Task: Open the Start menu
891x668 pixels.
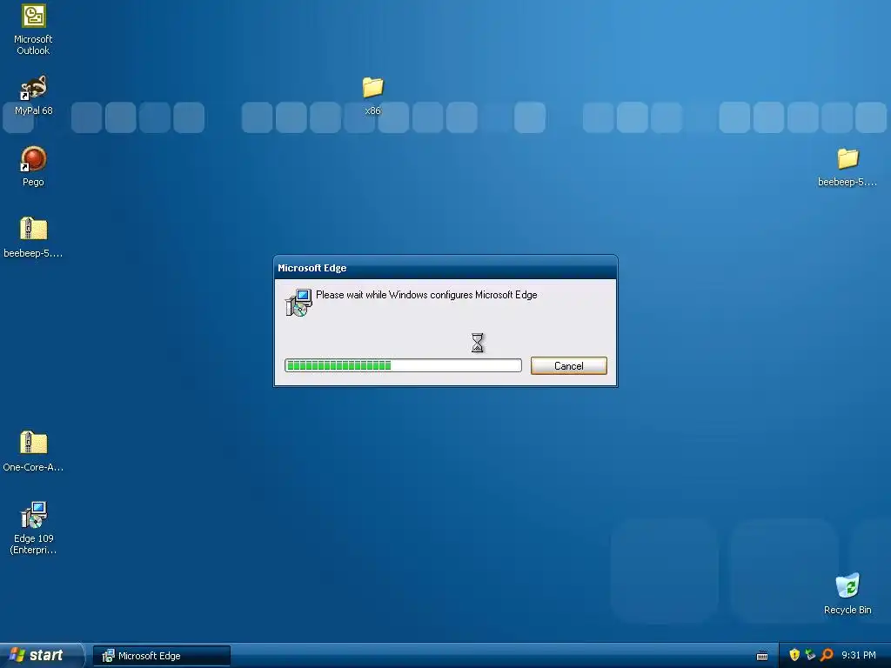Action: (42, 656)
